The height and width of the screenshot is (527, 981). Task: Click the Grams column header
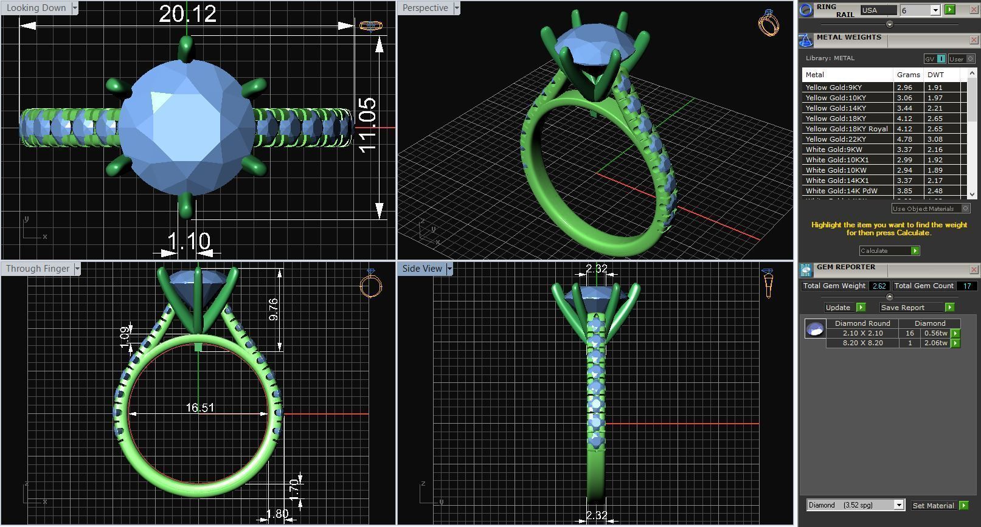908,75
